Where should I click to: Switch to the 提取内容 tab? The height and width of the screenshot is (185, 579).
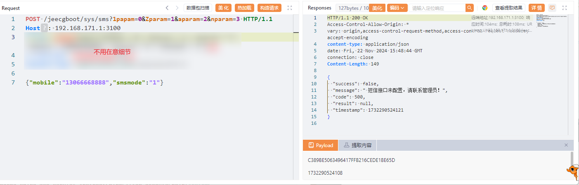(357, 145)
